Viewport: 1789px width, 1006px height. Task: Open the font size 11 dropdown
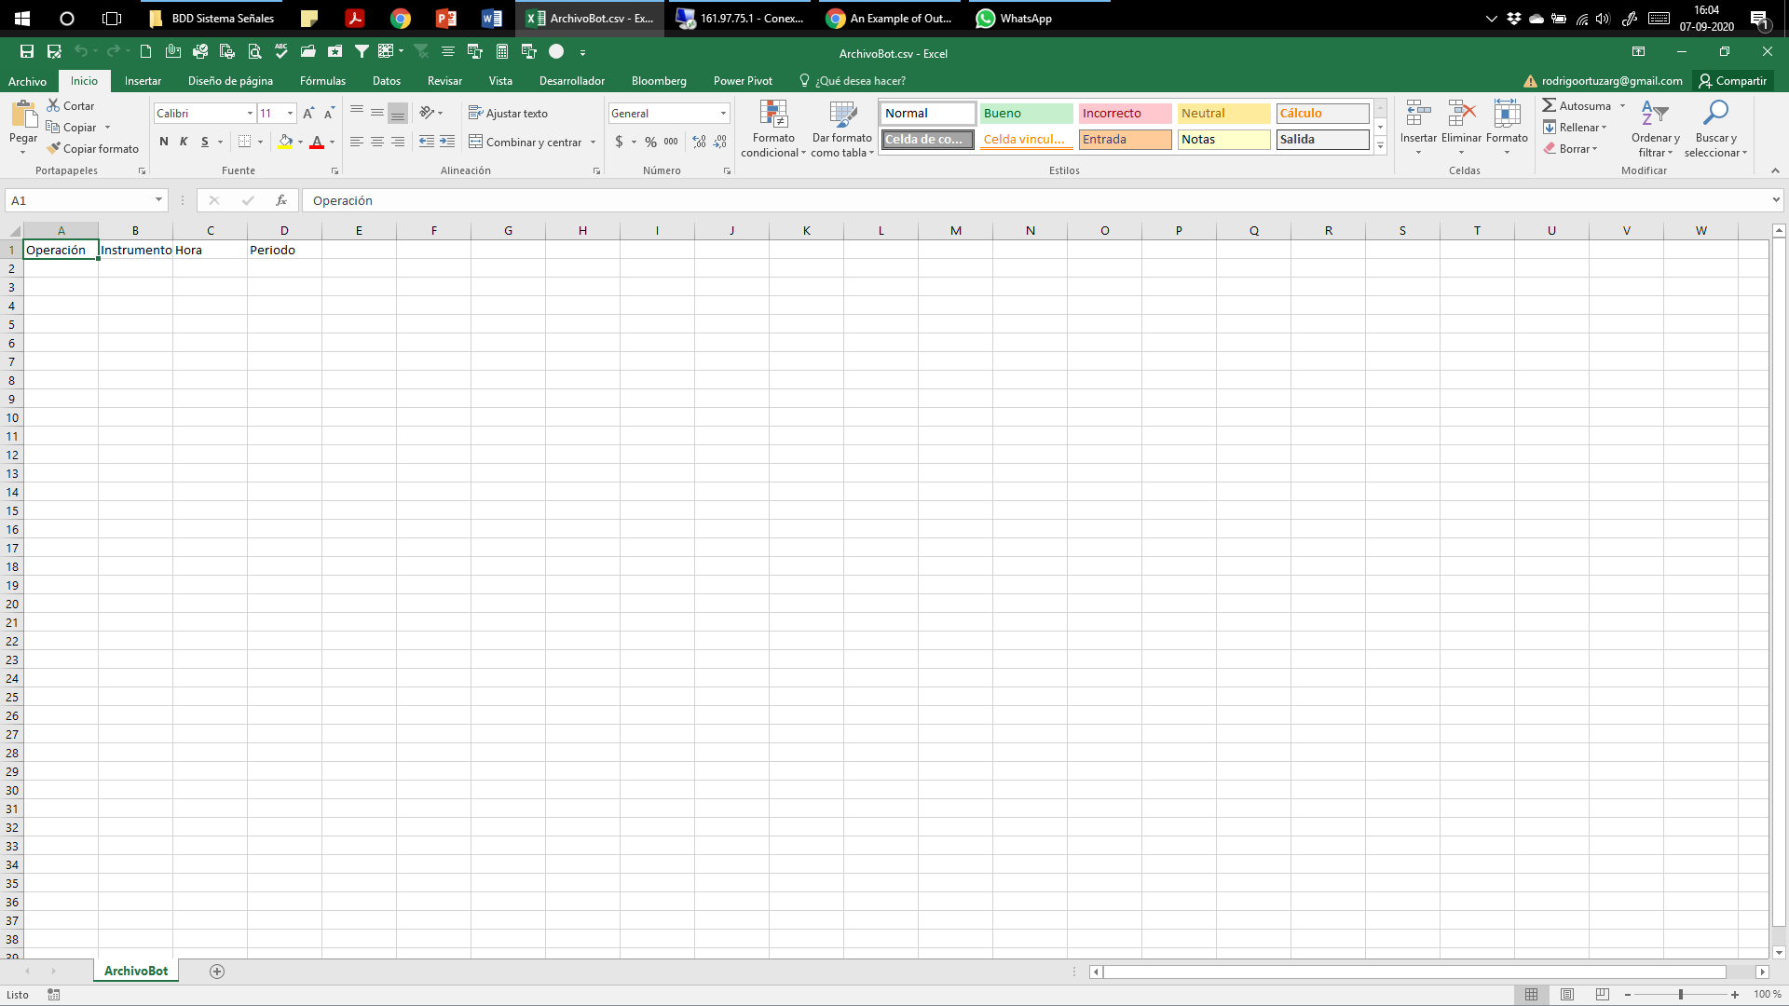tap(291, 113)
